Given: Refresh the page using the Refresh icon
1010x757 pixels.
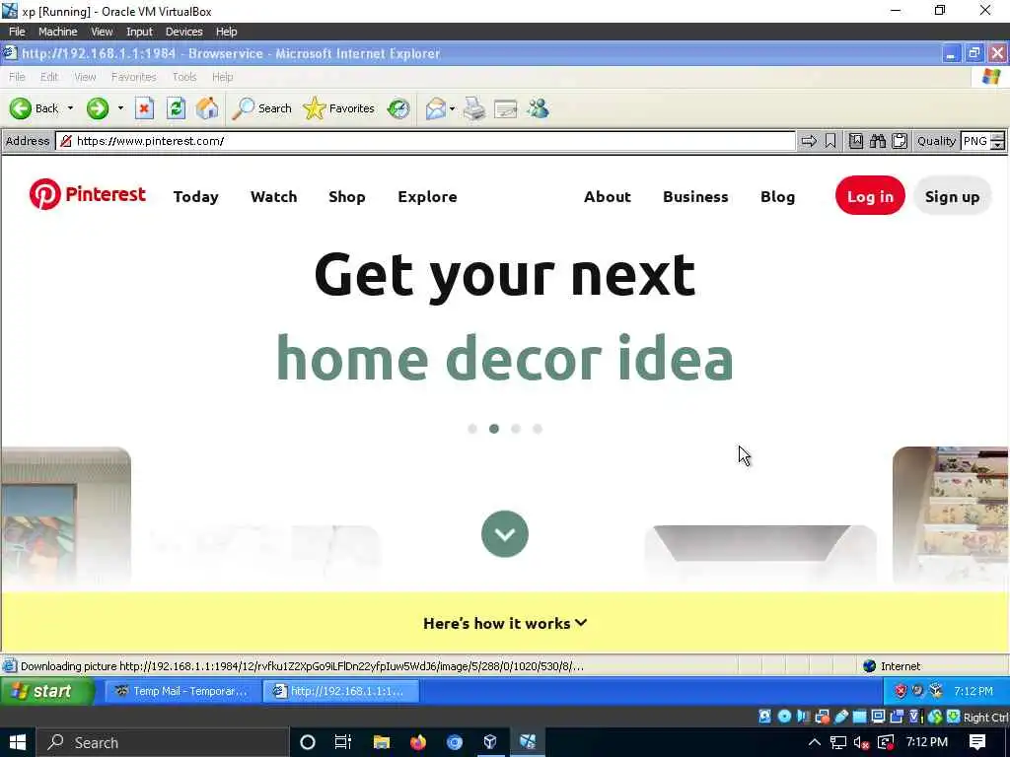Looking at the screenshot, I should click(176, 108).
